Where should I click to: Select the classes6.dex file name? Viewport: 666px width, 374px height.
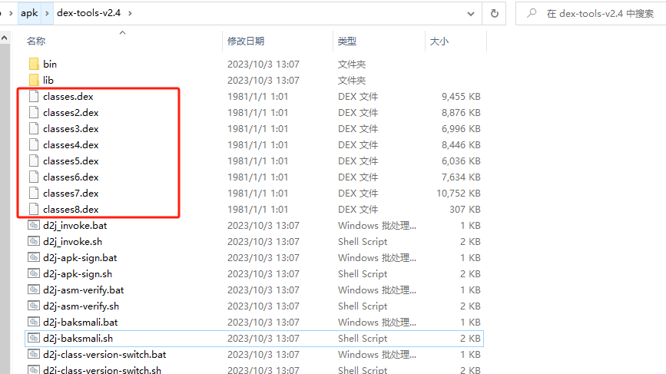(71, 177)
